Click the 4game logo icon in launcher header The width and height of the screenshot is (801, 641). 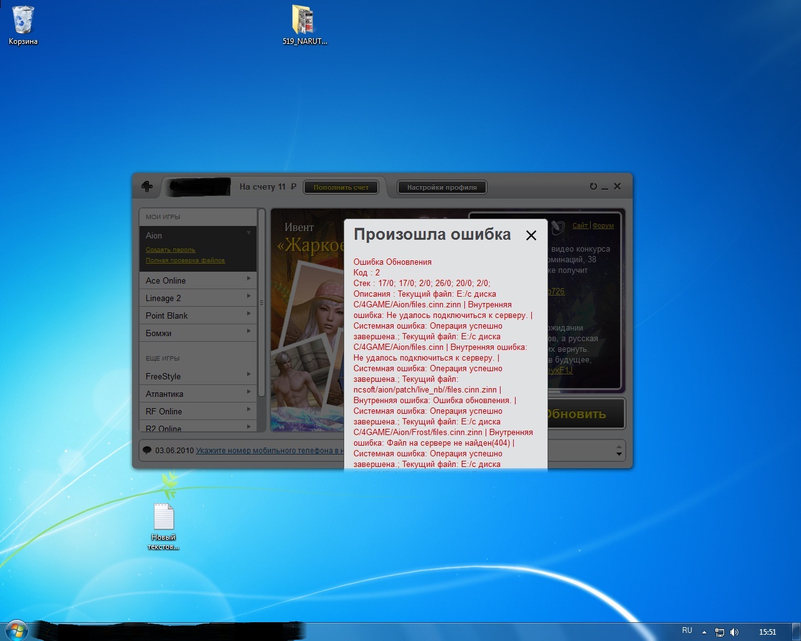[147, 187]
